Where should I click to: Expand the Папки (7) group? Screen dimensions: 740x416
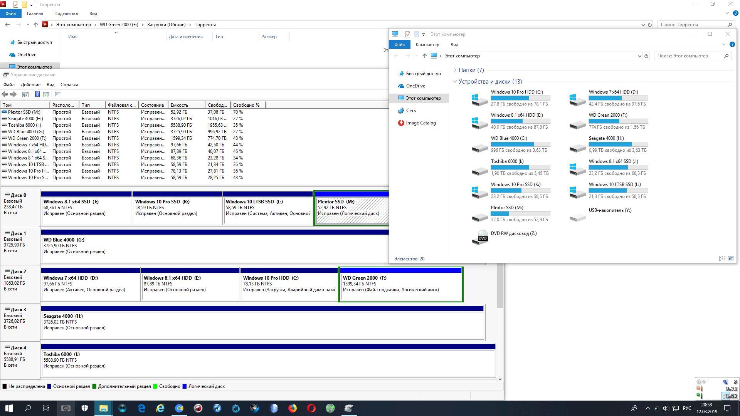455,70
